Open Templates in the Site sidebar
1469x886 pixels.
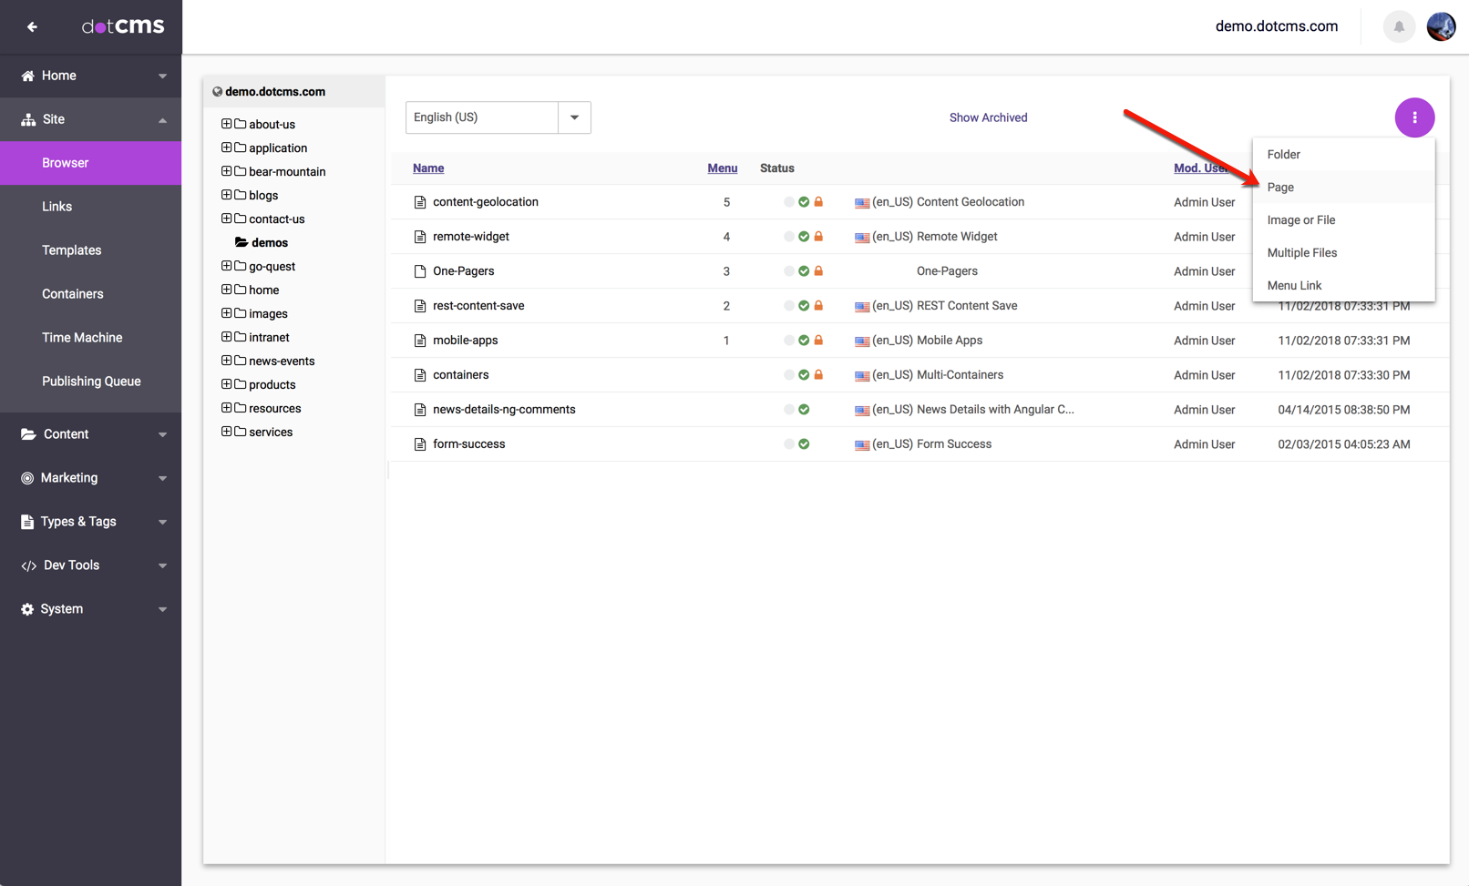71,250
